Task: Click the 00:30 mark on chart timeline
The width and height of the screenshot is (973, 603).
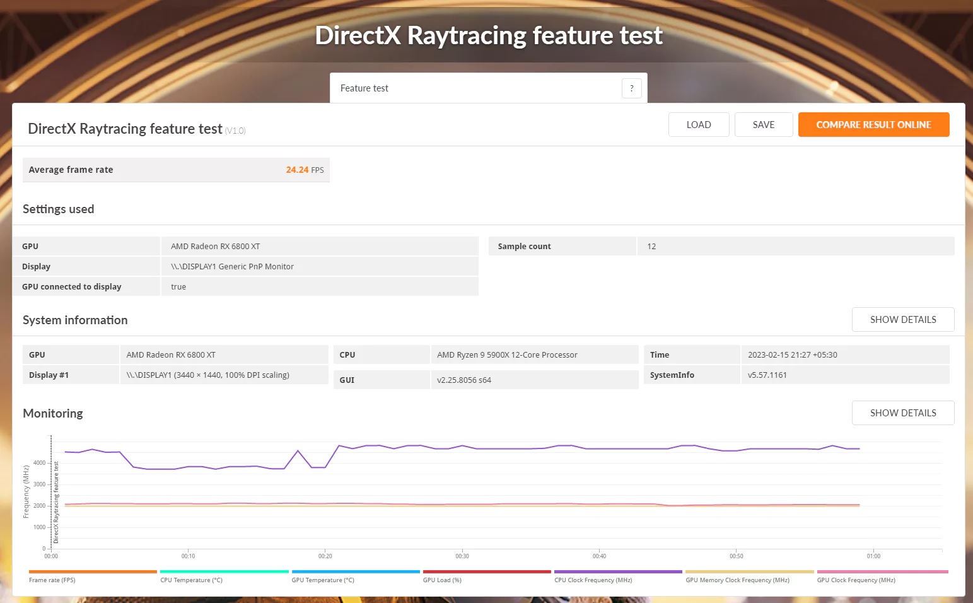Action: [462, 556]
